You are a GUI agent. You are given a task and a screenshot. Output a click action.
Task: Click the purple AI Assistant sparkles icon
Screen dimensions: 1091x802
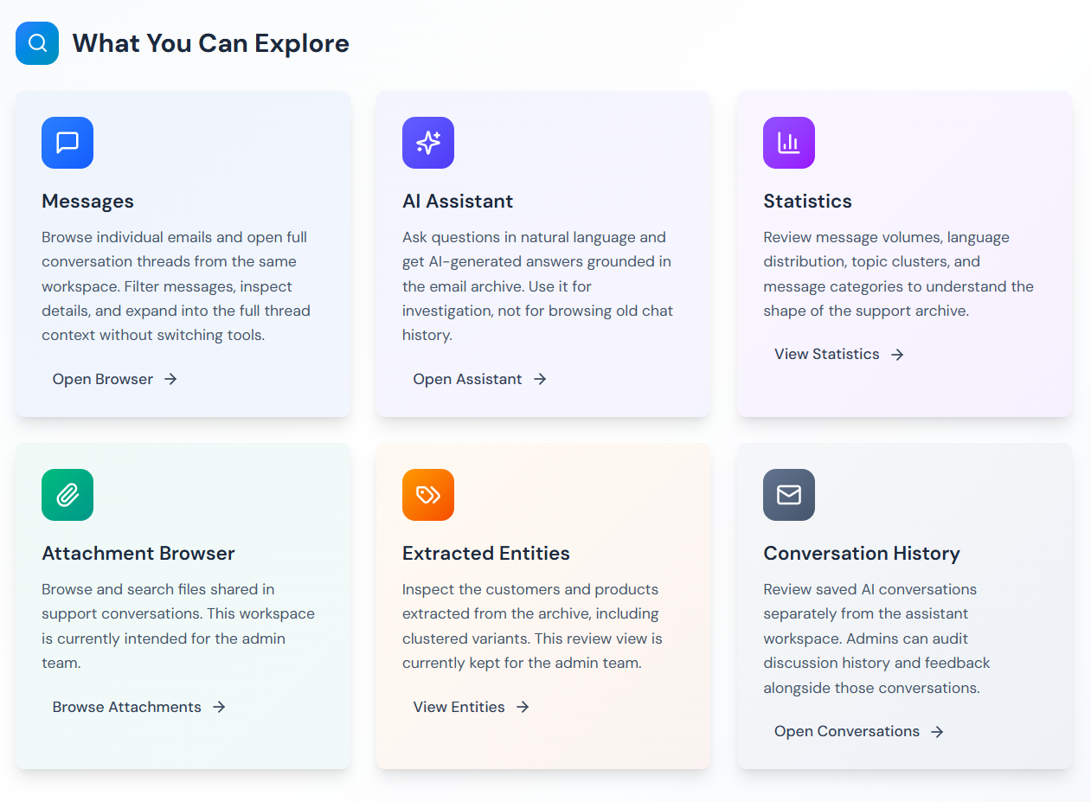click(428, 143)
